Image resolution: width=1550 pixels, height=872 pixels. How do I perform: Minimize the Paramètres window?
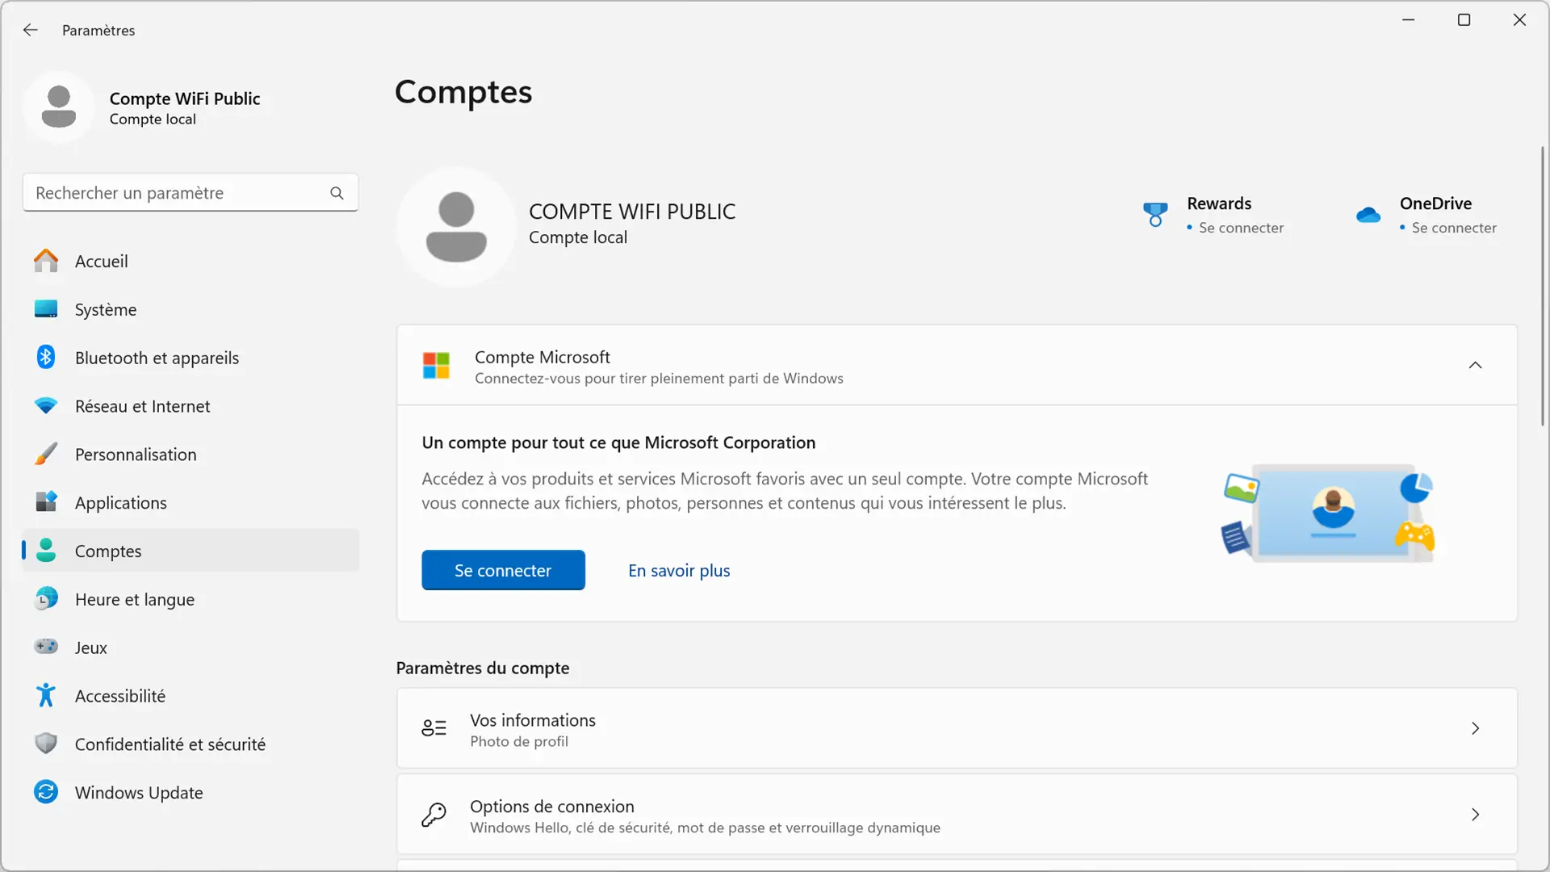(x=1409, y=20)
